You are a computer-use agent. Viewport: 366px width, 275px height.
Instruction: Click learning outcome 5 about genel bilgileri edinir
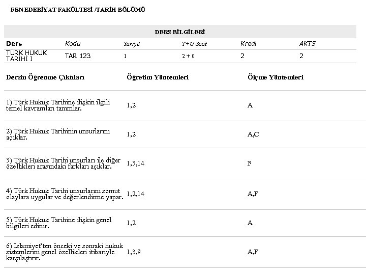58,223
